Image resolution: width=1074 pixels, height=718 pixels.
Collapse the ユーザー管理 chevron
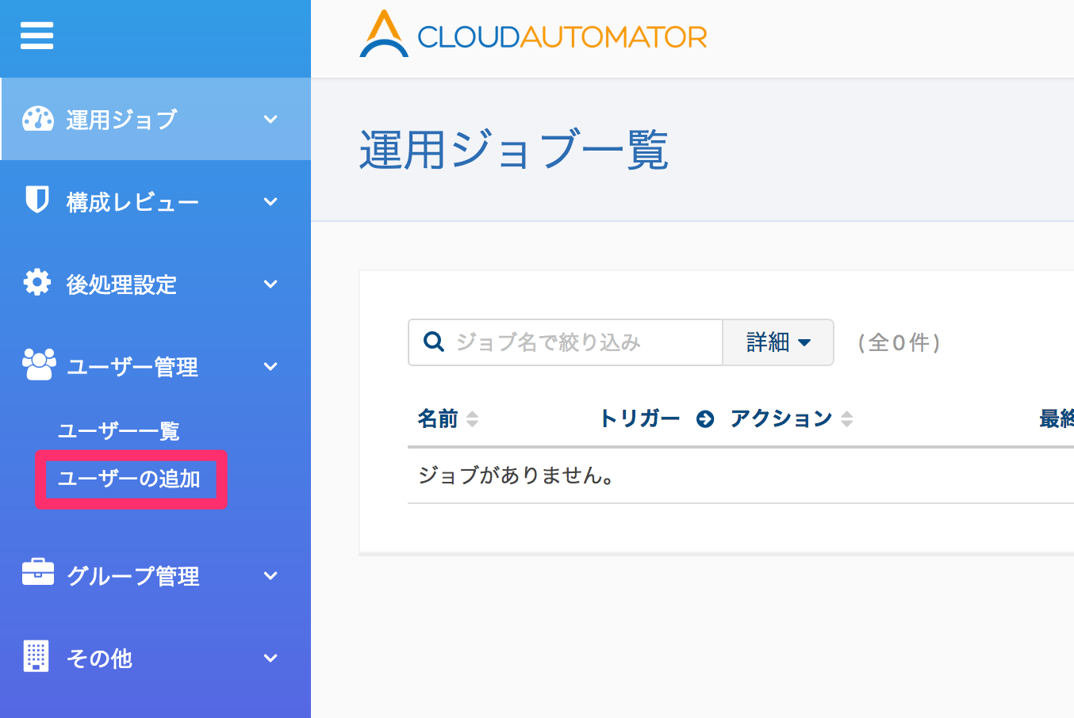click(270, 367)
